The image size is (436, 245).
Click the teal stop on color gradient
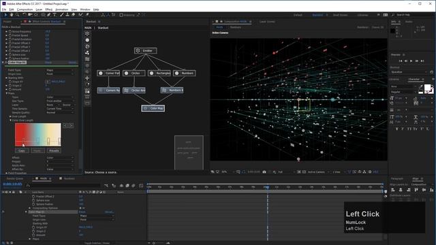point(37,140)
